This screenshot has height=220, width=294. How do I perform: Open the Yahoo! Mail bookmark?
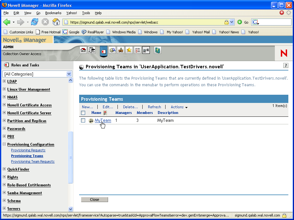point(198,32)
